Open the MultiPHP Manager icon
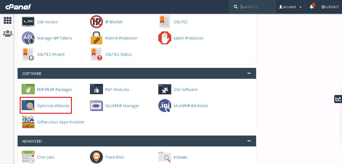Image resolution: width=342 pixels, height=164 pixels. tap(96, 106)
